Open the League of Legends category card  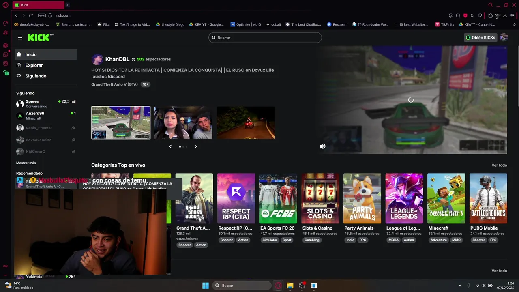pyautogui.click(x=404, y=198)
